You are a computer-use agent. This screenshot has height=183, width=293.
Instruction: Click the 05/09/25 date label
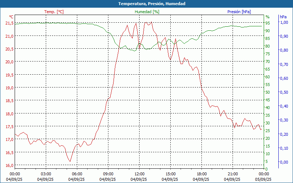click(263, 179)
